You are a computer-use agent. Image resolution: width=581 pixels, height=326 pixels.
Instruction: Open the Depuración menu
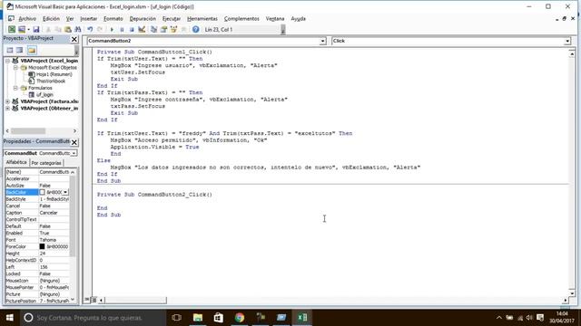point(143,18)
